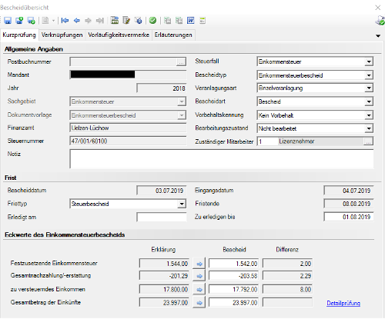
Task: Open in Word toolbar icon
Action: click(x=191, y=21)
